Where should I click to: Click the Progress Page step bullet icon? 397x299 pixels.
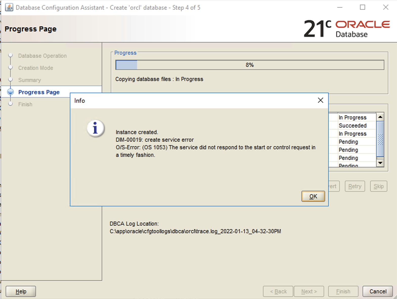[10, 92]
